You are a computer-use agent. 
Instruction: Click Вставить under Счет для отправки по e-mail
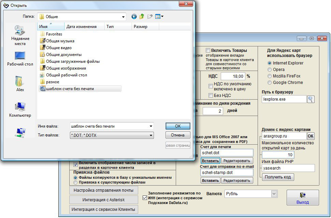(x=210, y=180)
